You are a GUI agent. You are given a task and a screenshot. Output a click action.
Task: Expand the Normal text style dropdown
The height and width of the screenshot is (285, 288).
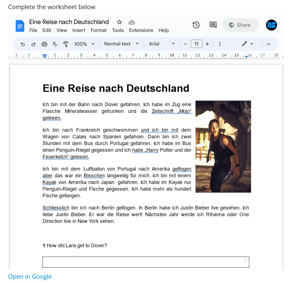click(121, 44)
